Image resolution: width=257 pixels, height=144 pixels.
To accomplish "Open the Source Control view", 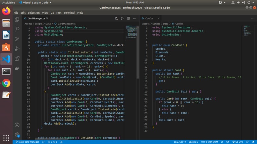I will pyautogui.click(x=17, y=39).
